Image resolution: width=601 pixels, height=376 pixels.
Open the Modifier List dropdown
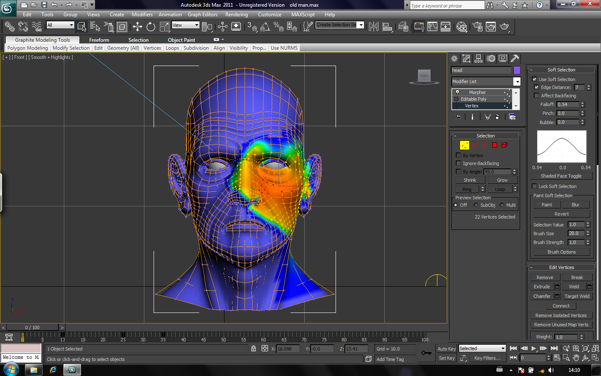(x=517, y=81)
